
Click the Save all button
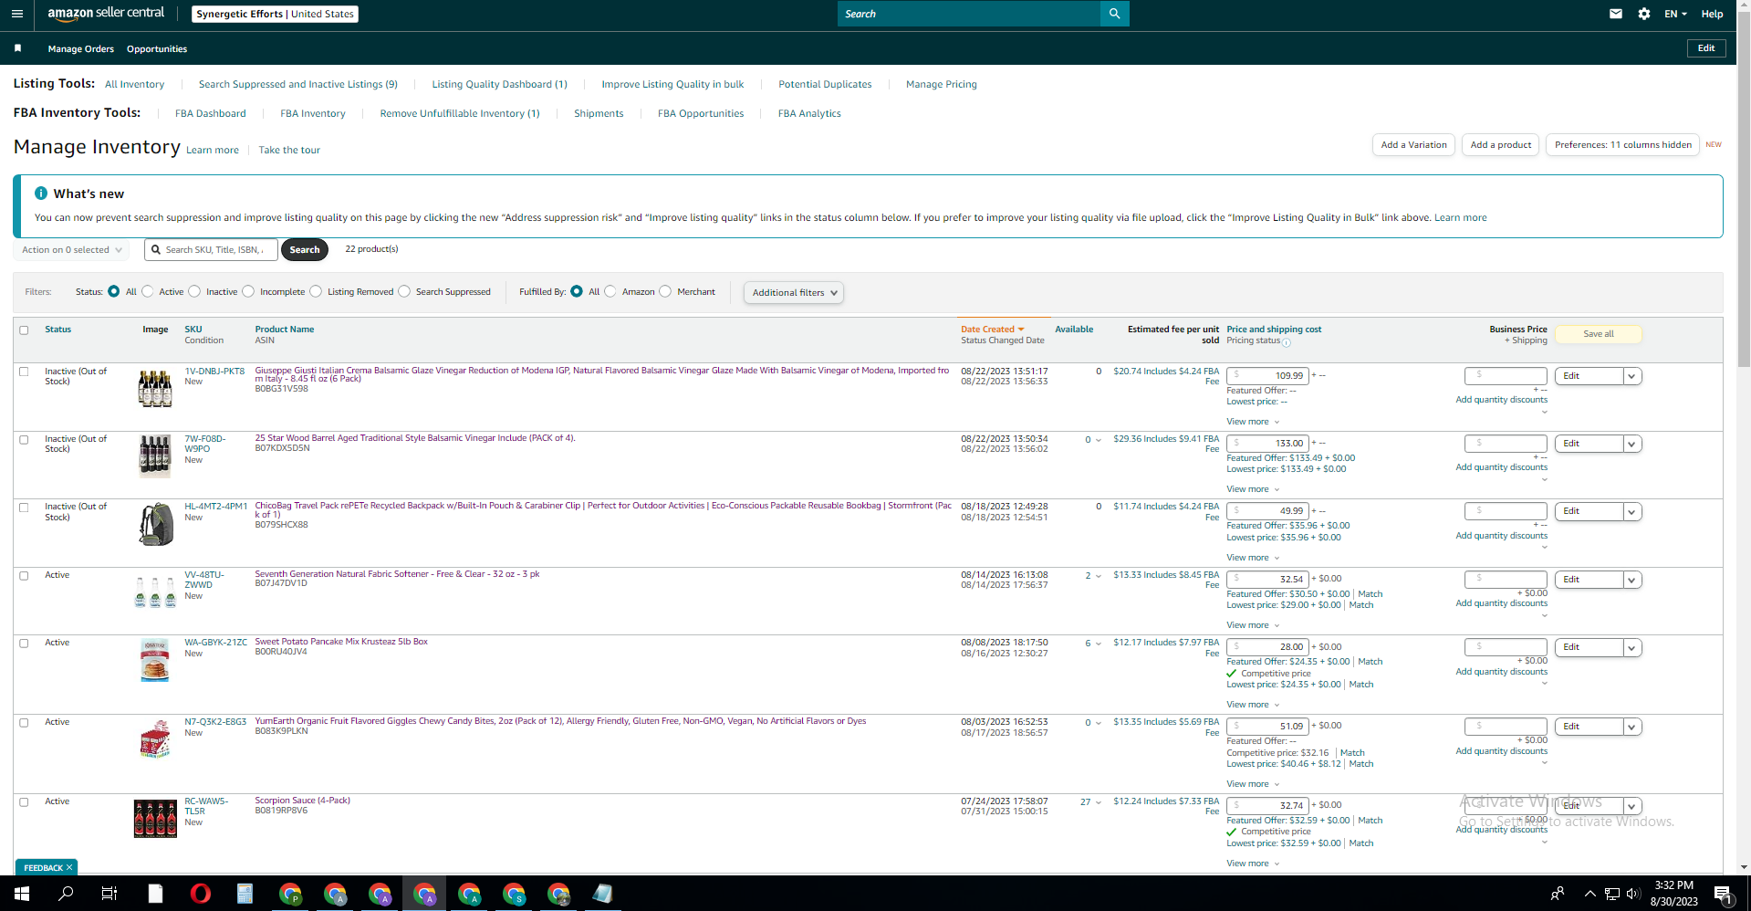click(x=1598, y=334)
